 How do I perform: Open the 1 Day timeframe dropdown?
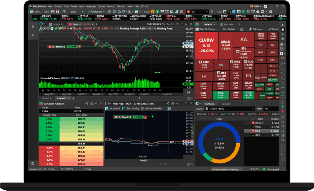[77, 12]
